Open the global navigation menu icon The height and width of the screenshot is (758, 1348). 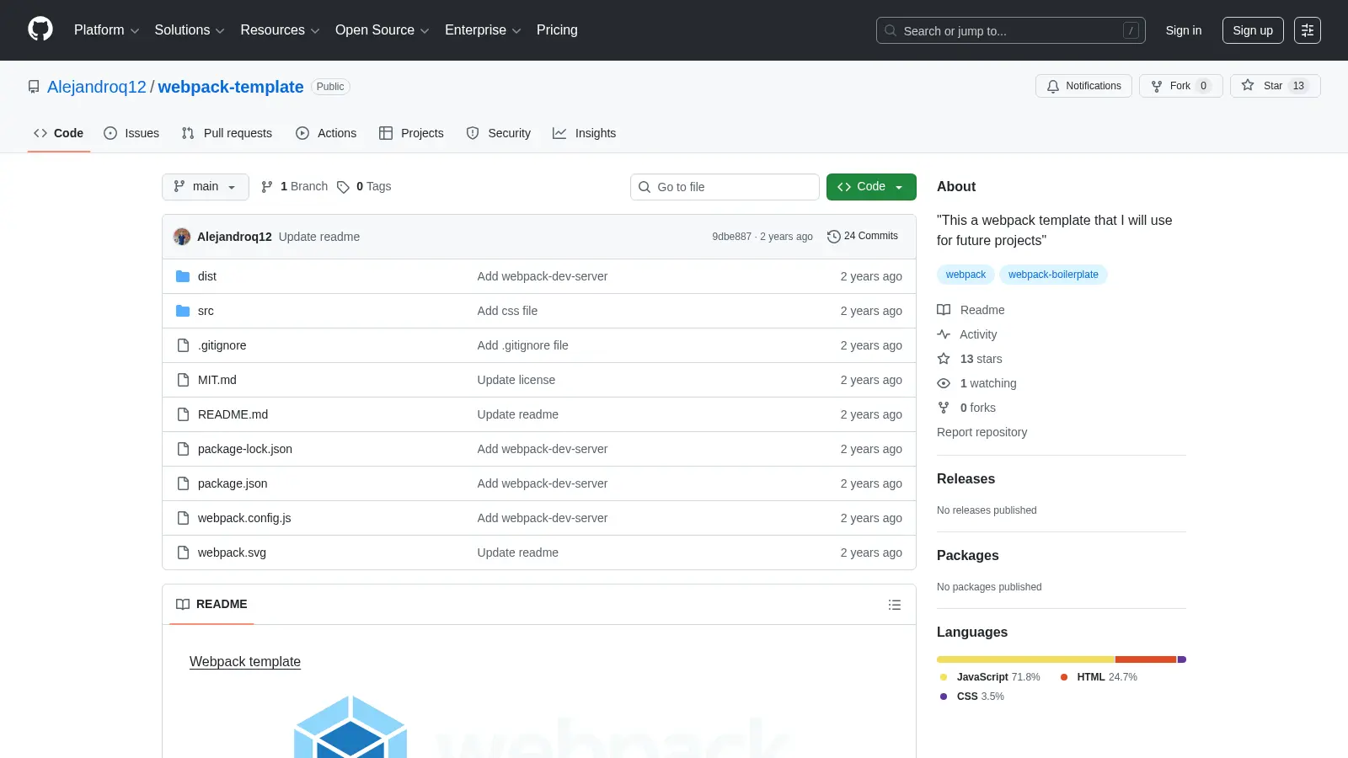(1308, 30)
